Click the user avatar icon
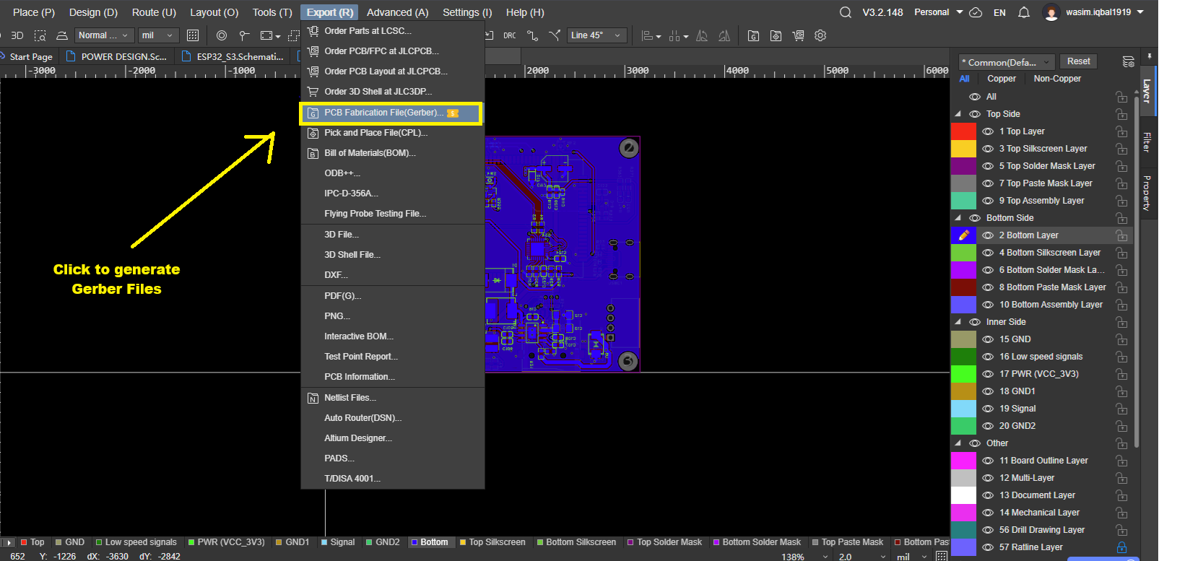This screenshot has height=561, width=1177. tap(1051, 12)
